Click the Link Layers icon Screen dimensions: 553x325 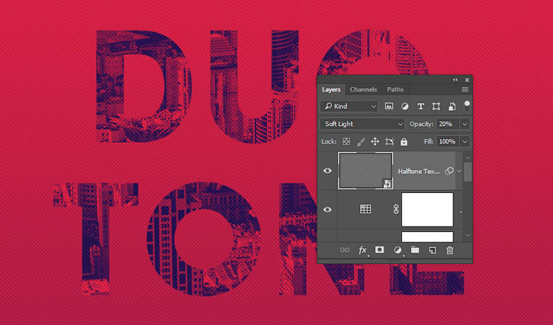[345, 250]
